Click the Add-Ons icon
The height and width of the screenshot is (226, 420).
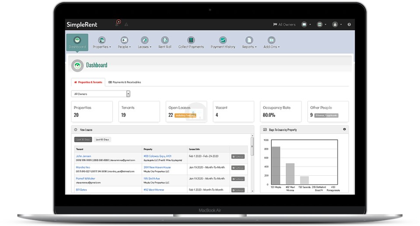(271, 40)
